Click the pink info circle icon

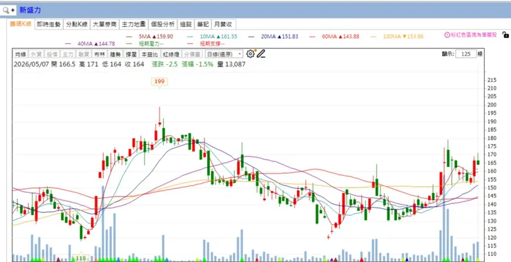coord(447,35)
